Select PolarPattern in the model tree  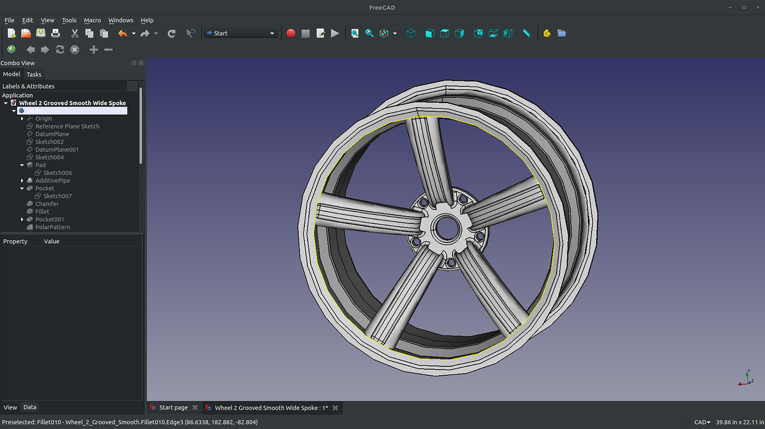pos(53,227)
